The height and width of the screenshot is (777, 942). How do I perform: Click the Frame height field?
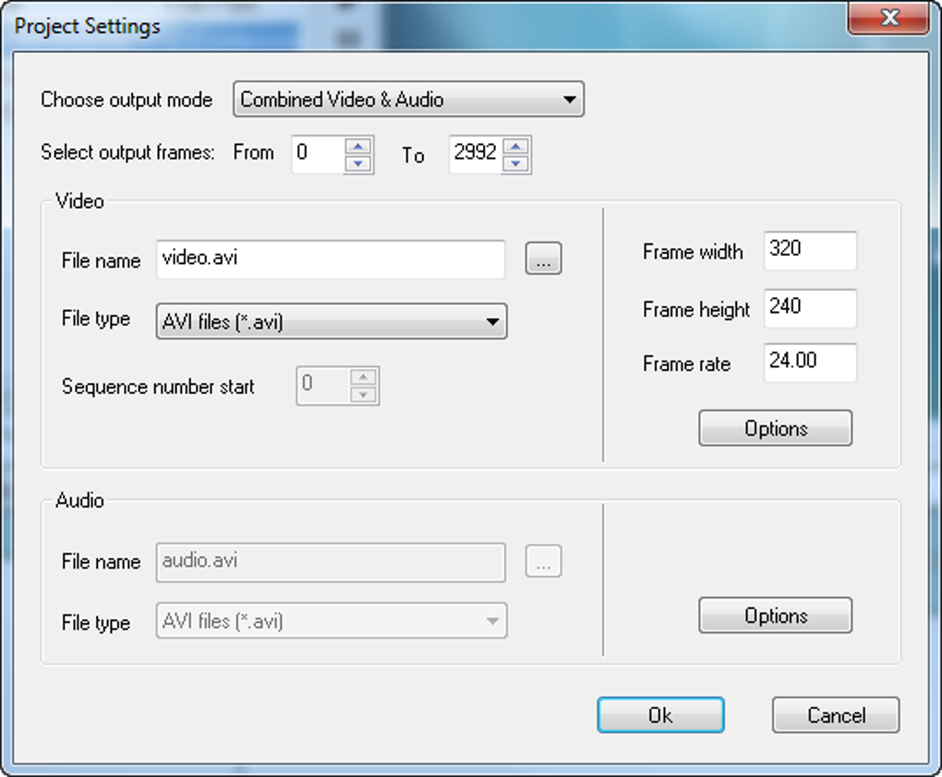click(x=810, y=307)
